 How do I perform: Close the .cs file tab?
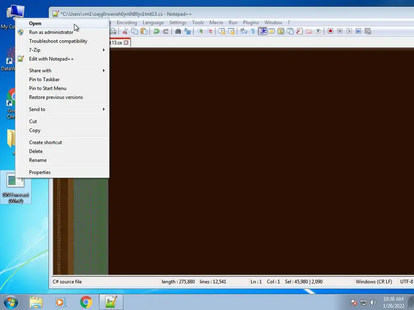(126, 42)
